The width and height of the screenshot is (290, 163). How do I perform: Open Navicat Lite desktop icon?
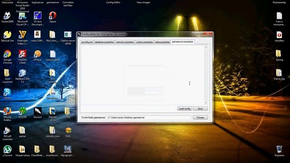7,35
